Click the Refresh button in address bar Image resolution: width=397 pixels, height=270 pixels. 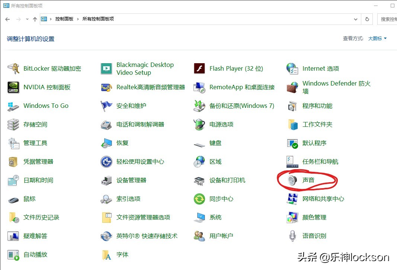(367, 19)
